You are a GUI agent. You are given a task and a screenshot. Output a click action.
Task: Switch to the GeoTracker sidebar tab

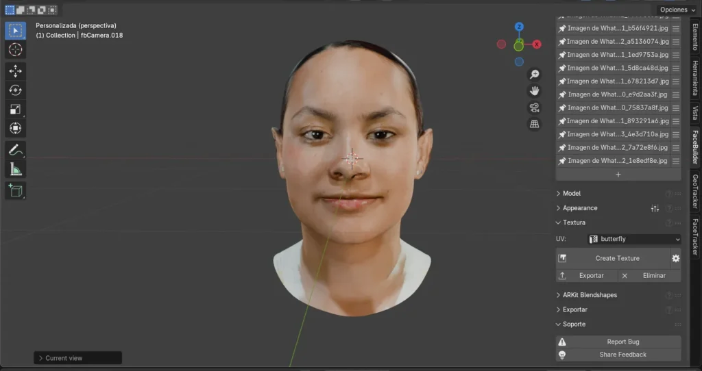(x=694, y=191)
